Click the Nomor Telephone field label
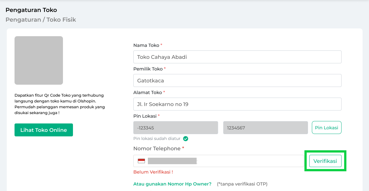Viewport: 369px width, 191px height. [157, 149]
